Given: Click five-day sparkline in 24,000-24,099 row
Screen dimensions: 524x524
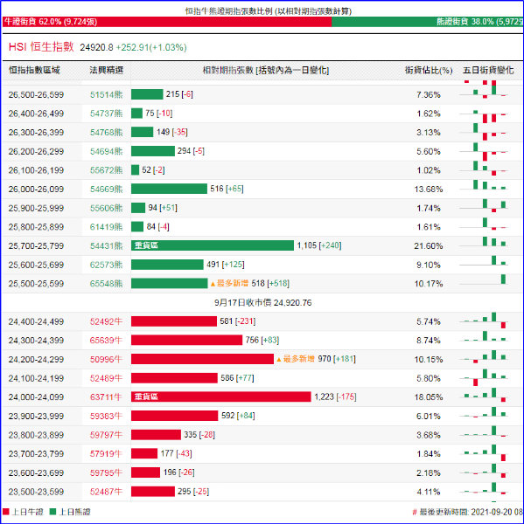Looking at the screenshot, I should (484, 395).
